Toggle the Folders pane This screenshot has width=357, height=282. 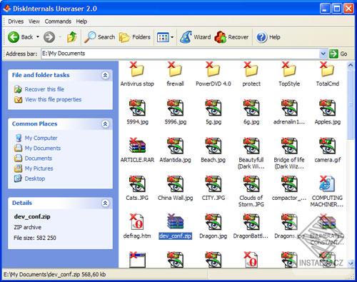click(135, 37)
